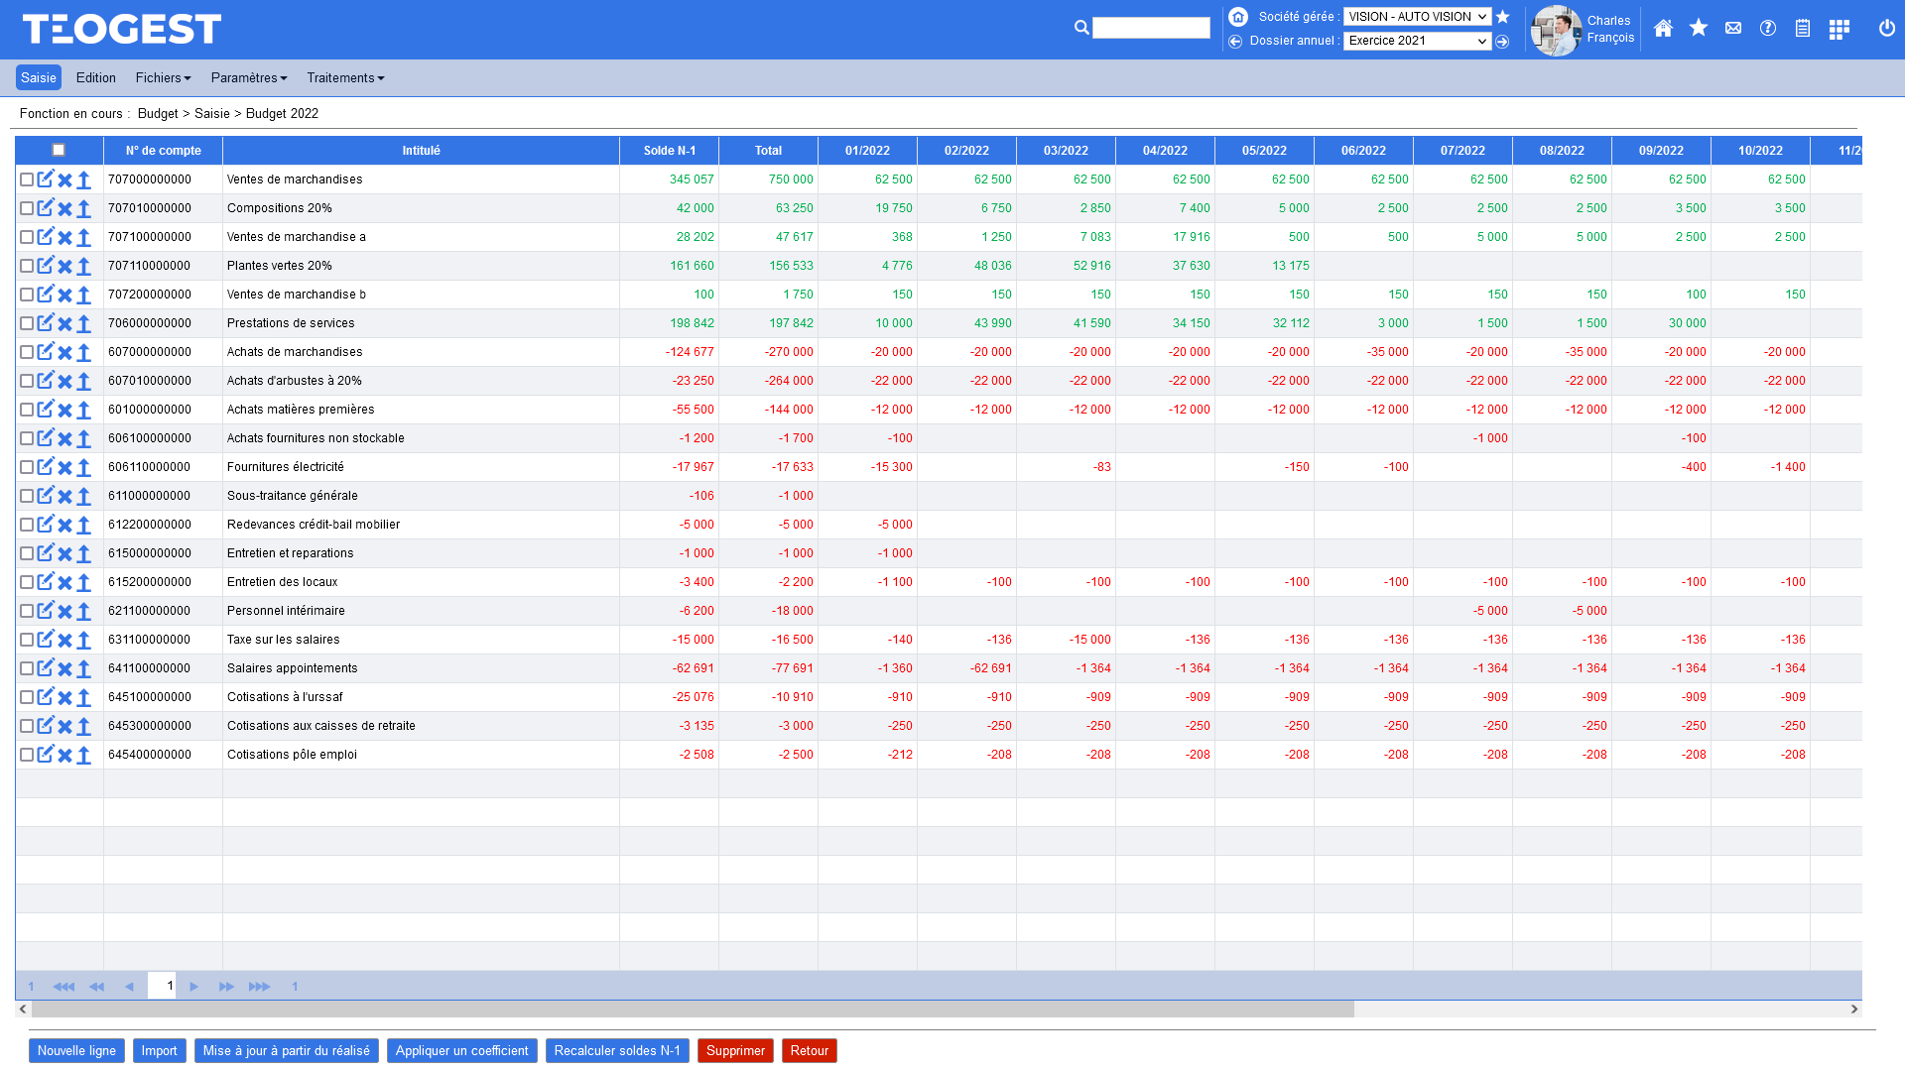The width and height of the screenshot is (1905, 1071).
Task: Check the Prestations de services row checkbox
Action: 27,323
